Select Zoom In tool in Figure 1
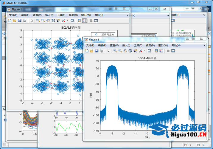 (38, 21)
